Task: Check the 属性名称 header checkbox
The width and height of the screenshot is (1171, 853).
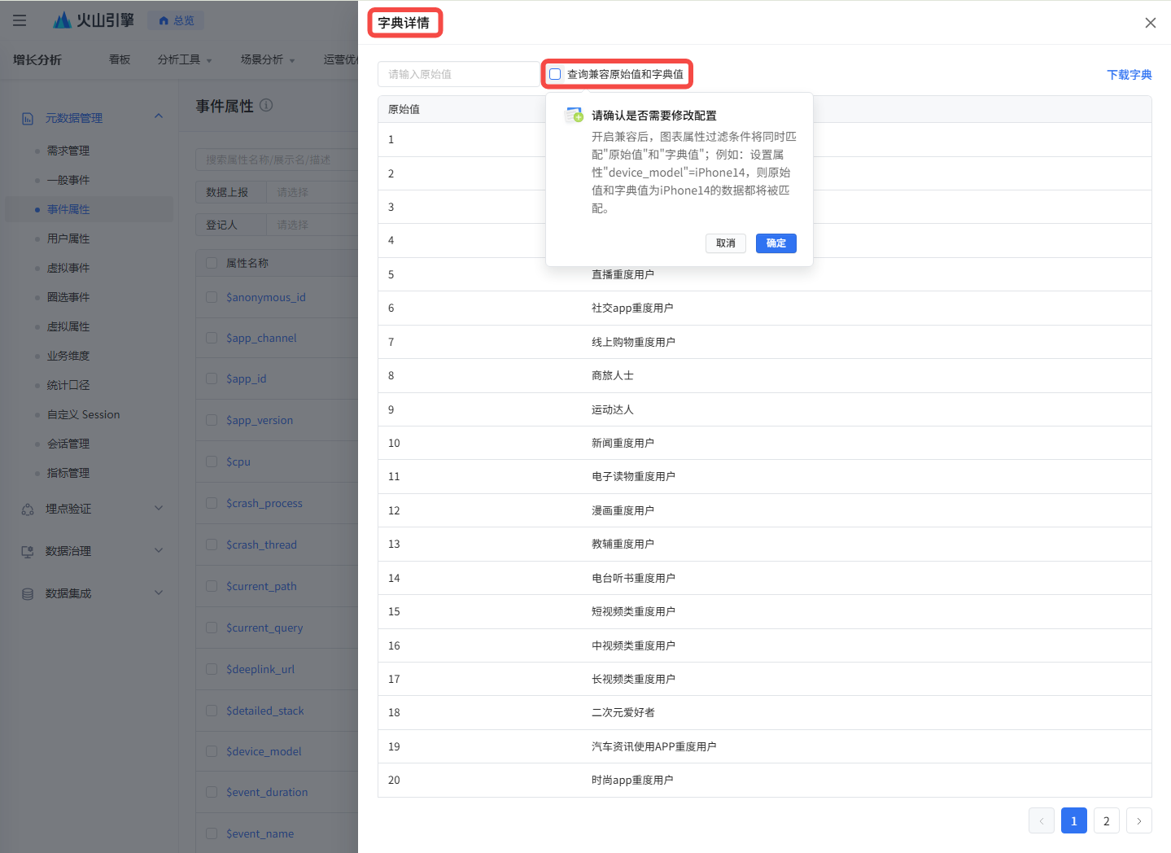Action: pyautogui.click(x=212, y=263)
